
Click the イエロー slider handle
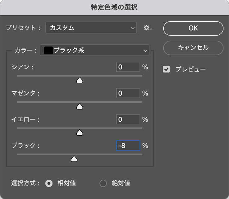80,133
